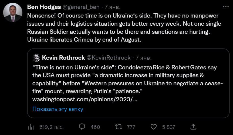Retweet using the arrows icon

118,127
